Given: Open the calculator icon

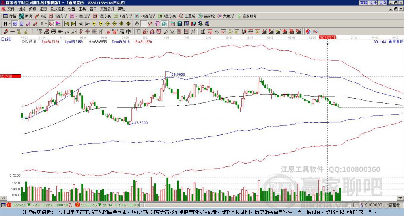Looking at the screenshot, I should (x=180, y=24).
